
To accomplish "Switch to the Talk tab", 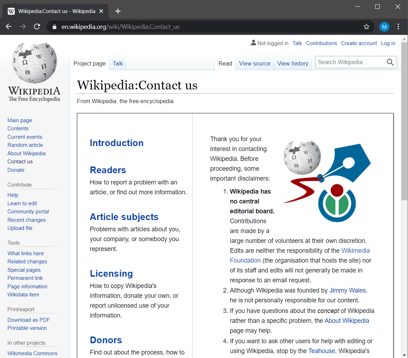I will pyautogui.click(x=117, y=63).
